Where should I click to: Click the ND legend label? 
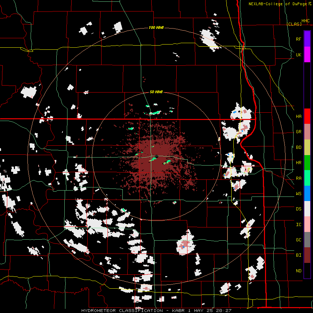(298, 271)
